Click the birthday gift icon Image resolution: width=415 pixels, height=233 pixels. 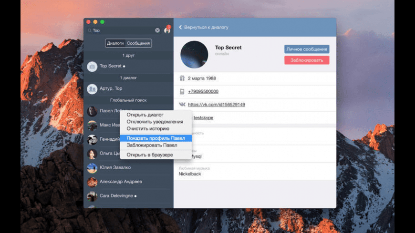coord(182,78)
